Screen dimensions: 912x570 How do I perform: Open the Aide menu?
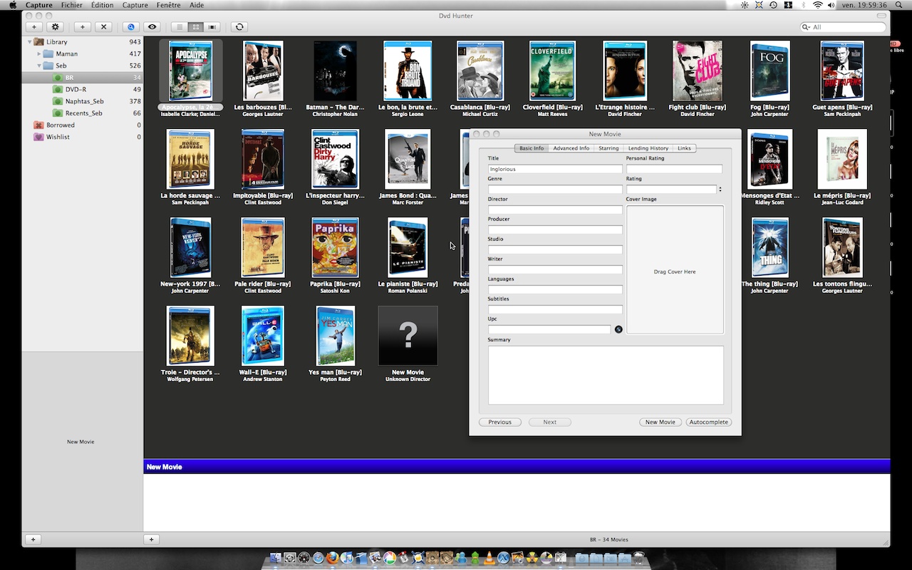click(197, 5)
